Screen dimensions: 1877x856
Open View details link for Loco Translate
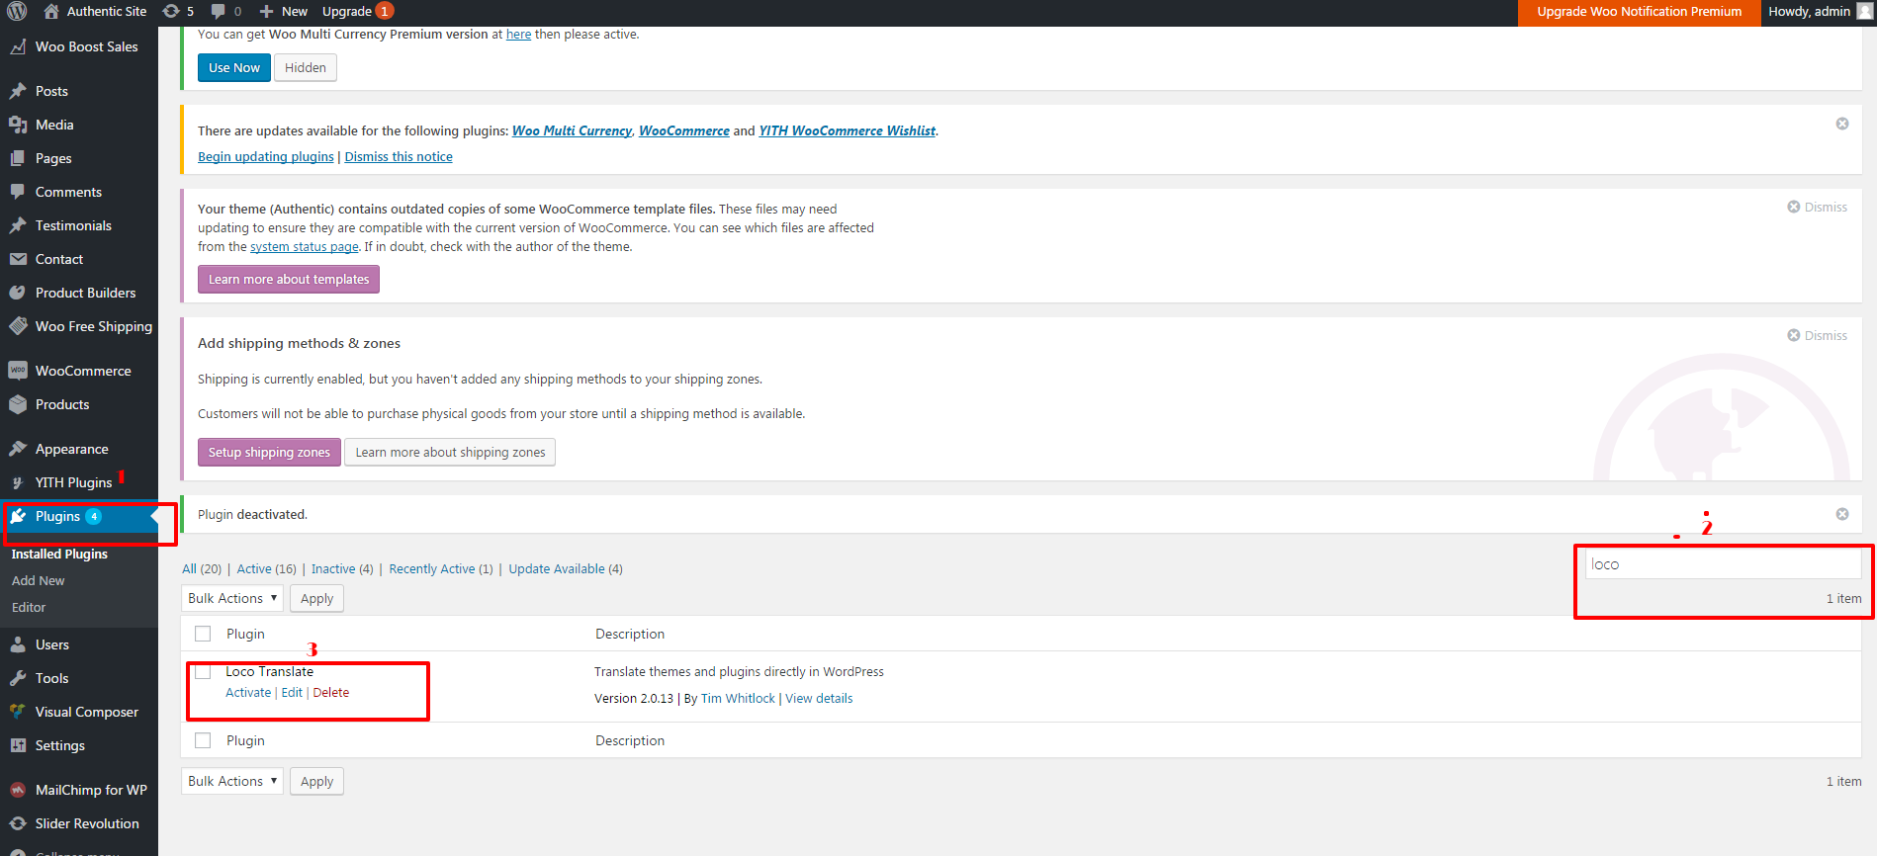pos(819,698)
